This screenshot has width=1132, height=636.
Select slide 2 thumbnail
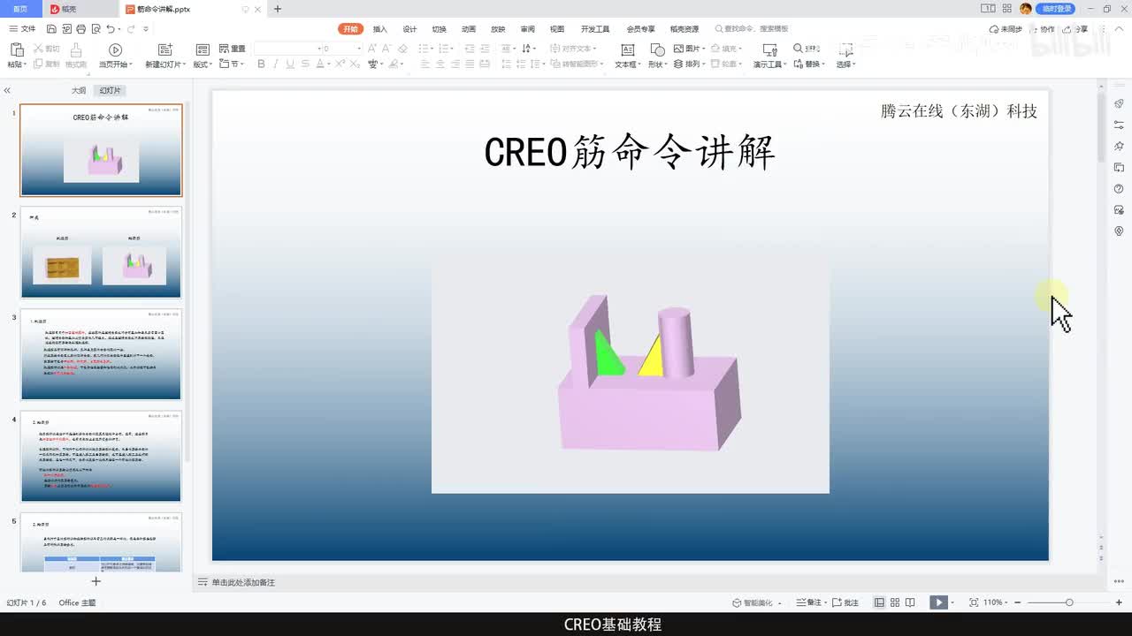coord(101,253)
